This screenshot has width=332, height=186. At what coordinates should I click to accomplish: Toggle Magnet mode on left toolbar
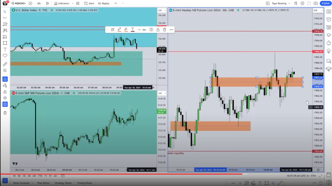[x=5, y=79]
